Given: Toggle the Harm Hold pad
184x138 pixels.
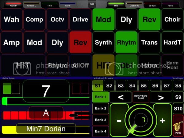Looking at the screenshot, I should (172, 65).
